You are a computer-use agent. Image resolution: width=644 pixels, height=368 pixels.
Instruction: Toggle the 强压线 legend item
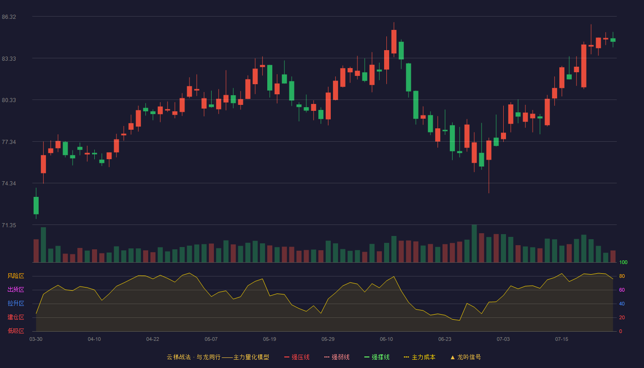[x=297, y=357]
